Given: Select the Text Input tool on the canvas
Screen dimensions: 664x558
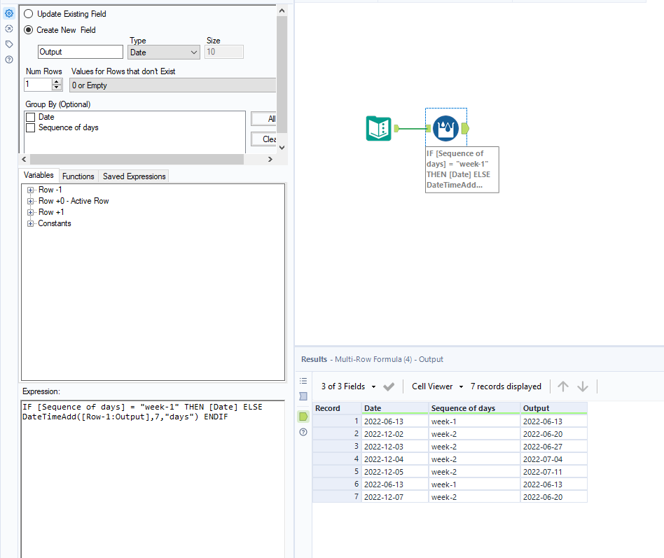Looking at the screenshot, I should tap(378, 128).
